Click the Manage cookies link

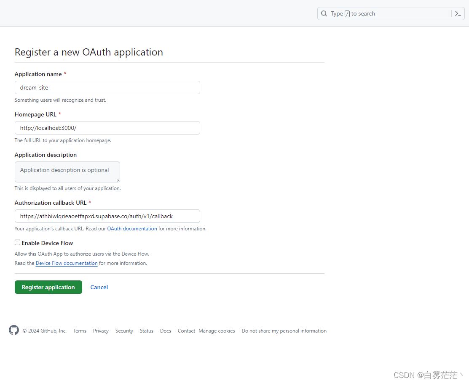click(217, 330)
